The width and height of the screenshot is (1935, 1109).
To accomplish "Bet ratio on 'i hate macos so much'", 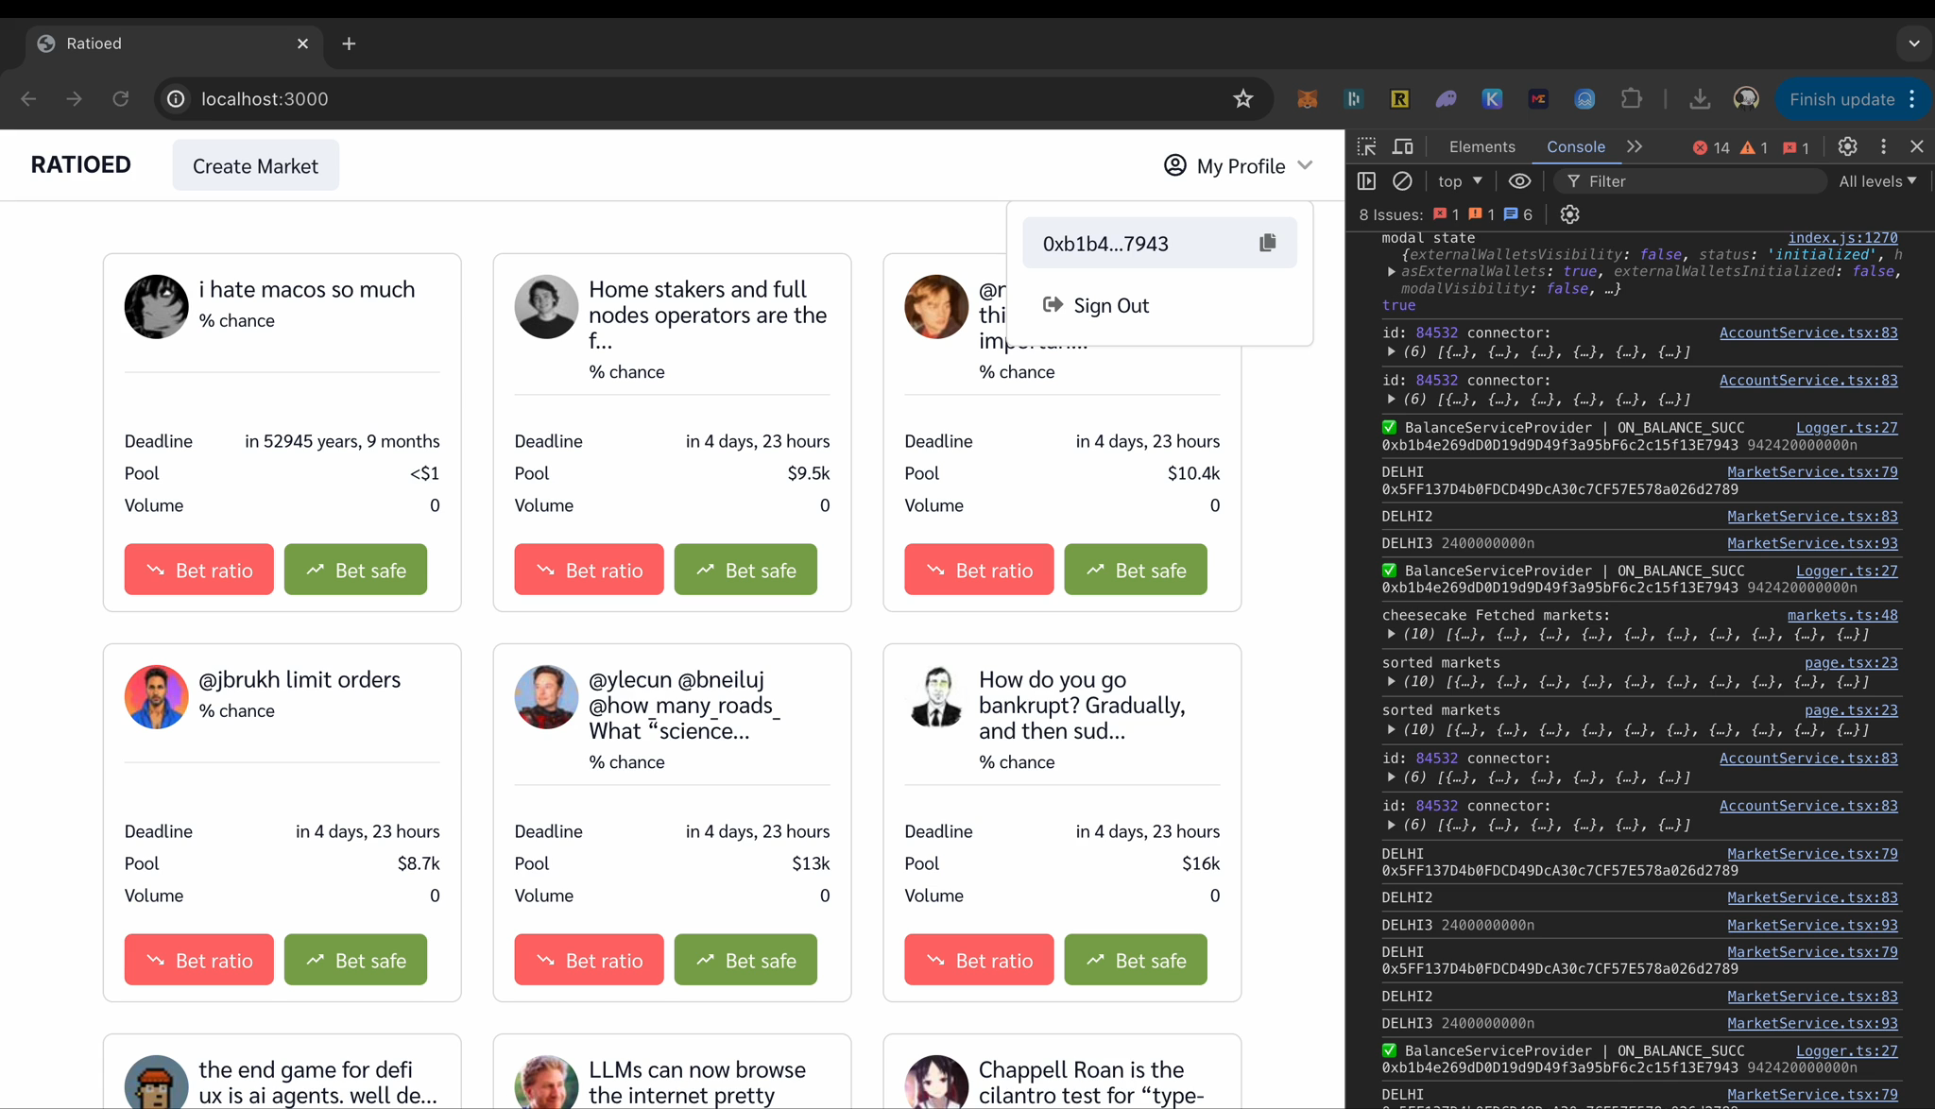I will click(198, 570).
